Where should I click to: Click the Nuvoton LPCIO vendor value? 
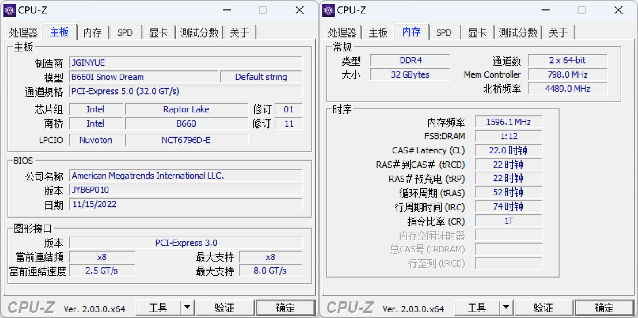[96, 140]
